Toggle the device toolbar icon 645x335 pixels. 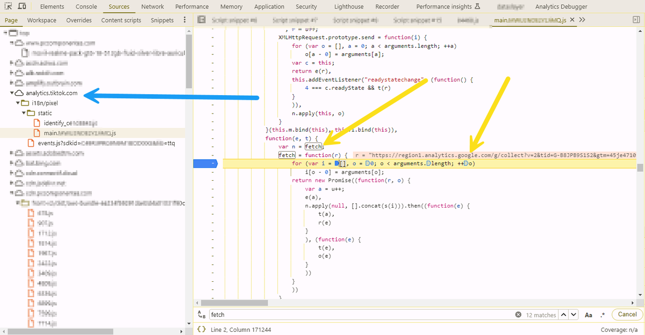coord(23,6)
